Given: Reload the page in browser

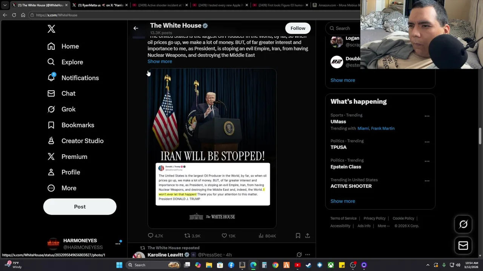Looking at the screenshot, I should tap(14, 15).
